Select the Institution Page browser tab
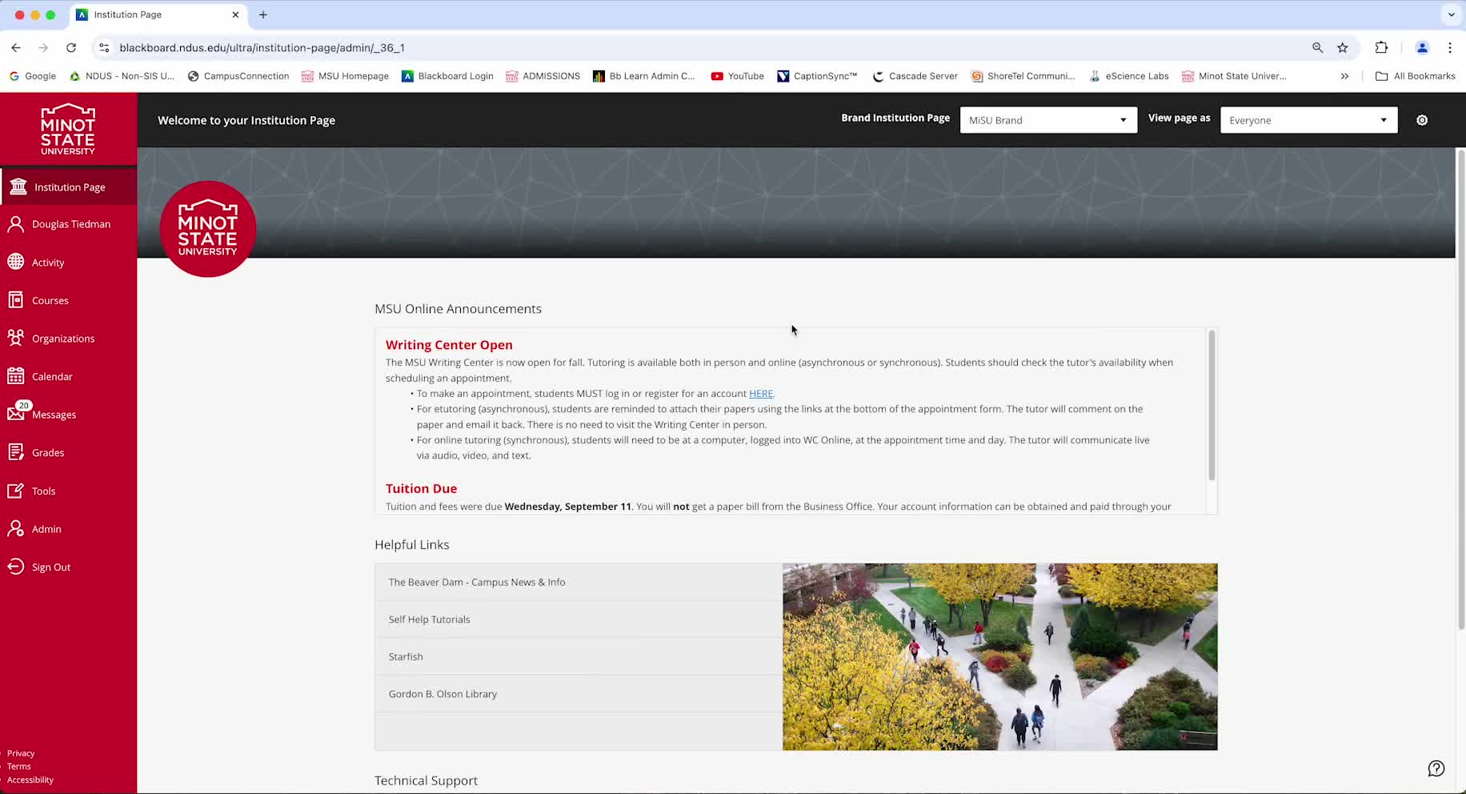The image size is (1466, 794). click(158, 14)
